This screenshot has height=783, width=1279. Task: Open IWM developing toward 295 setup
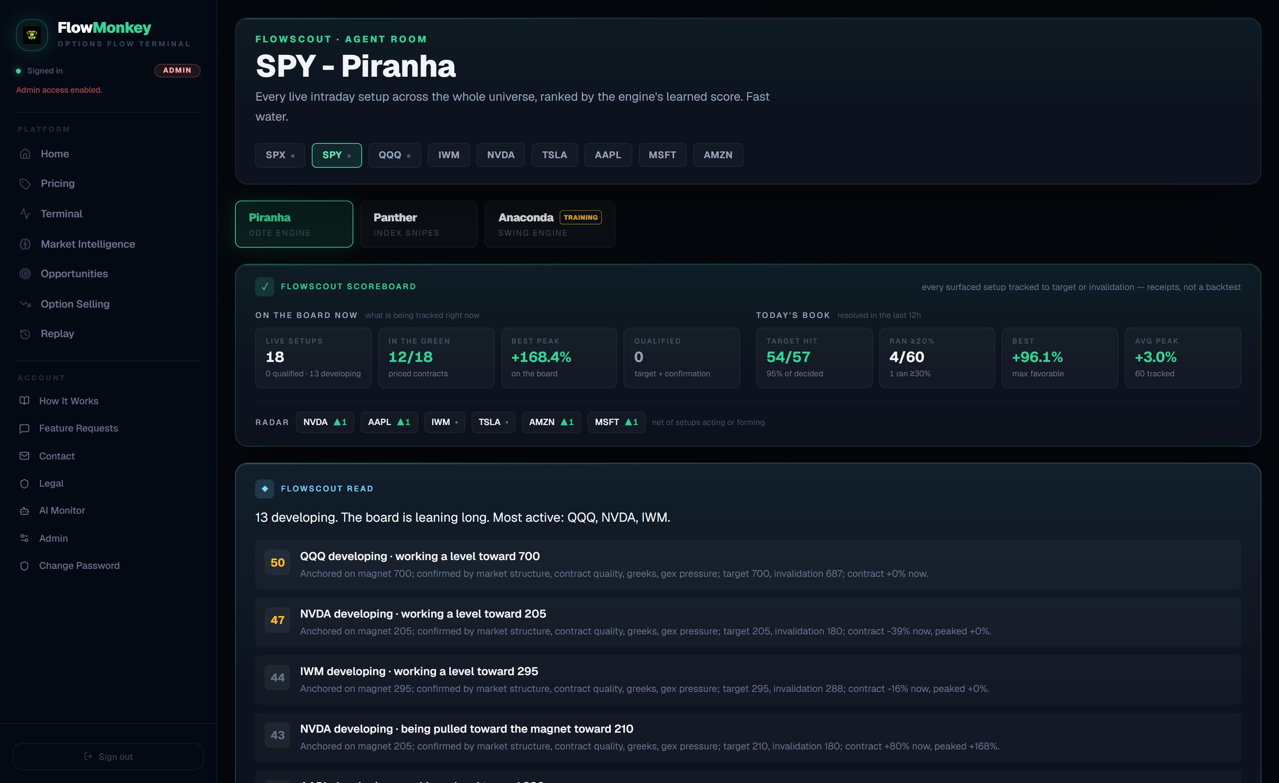[x=748, y=680]
